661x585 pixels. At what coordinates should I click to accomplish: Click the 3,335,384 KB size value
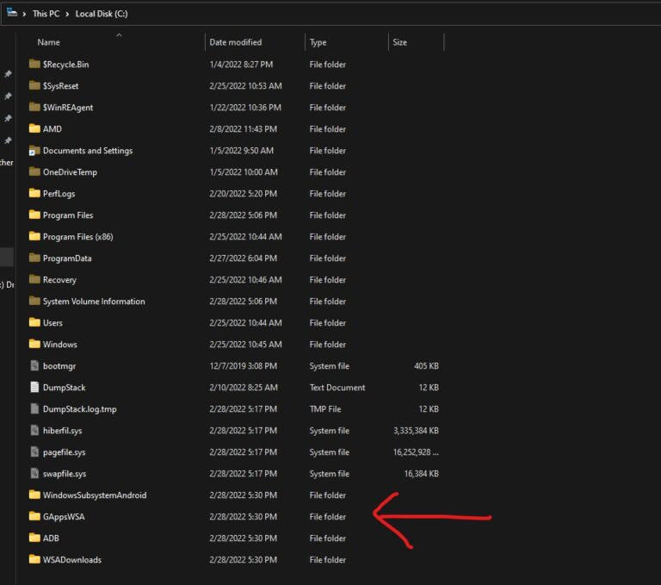tap(416, 431)
